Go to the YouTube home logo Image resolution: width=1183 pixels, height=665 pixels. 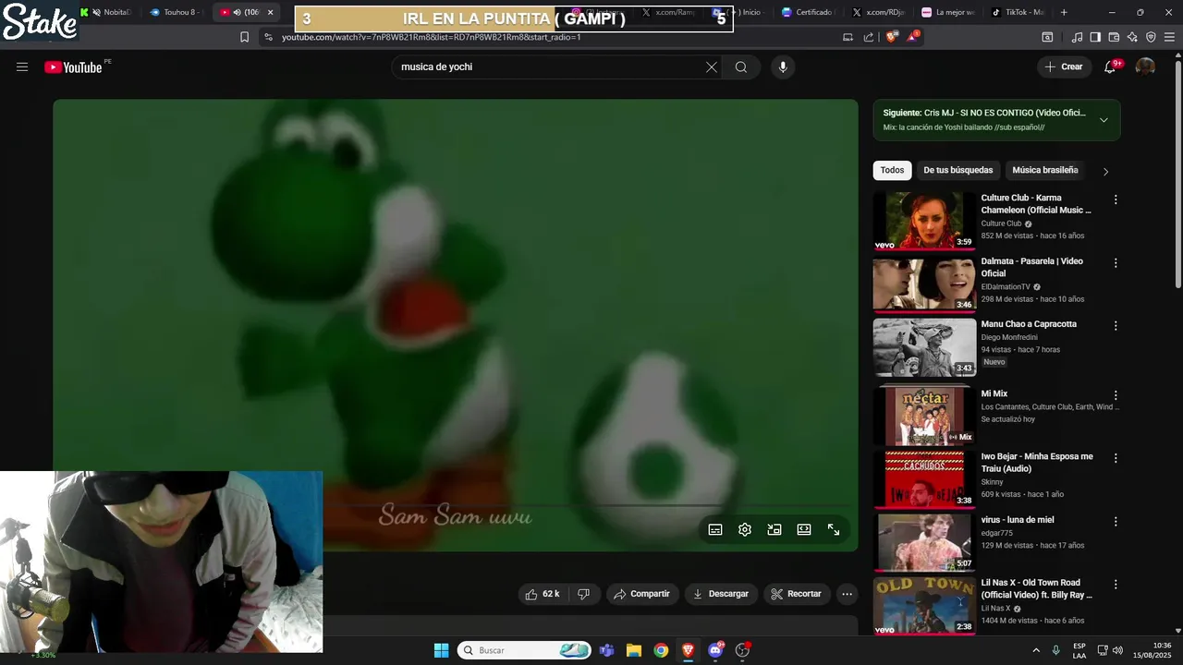[73, 67]
